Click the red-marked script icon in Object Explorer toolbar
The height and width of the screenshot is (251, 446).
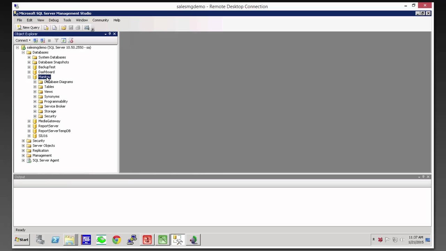click(71, 40)
